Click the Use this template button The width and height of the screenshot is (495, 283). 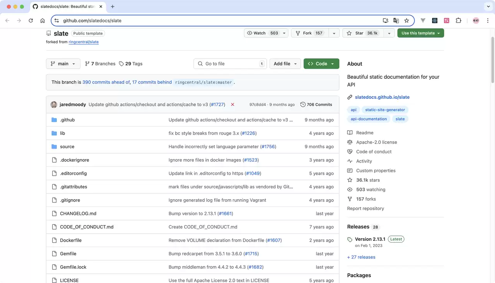coord(420,33)
